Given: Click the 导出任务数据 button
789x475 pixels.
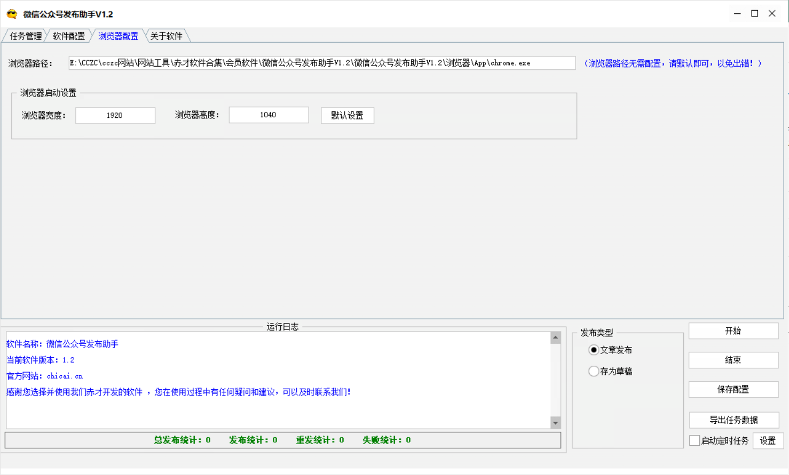Looking at the screenshot, I should pos(734,420).
